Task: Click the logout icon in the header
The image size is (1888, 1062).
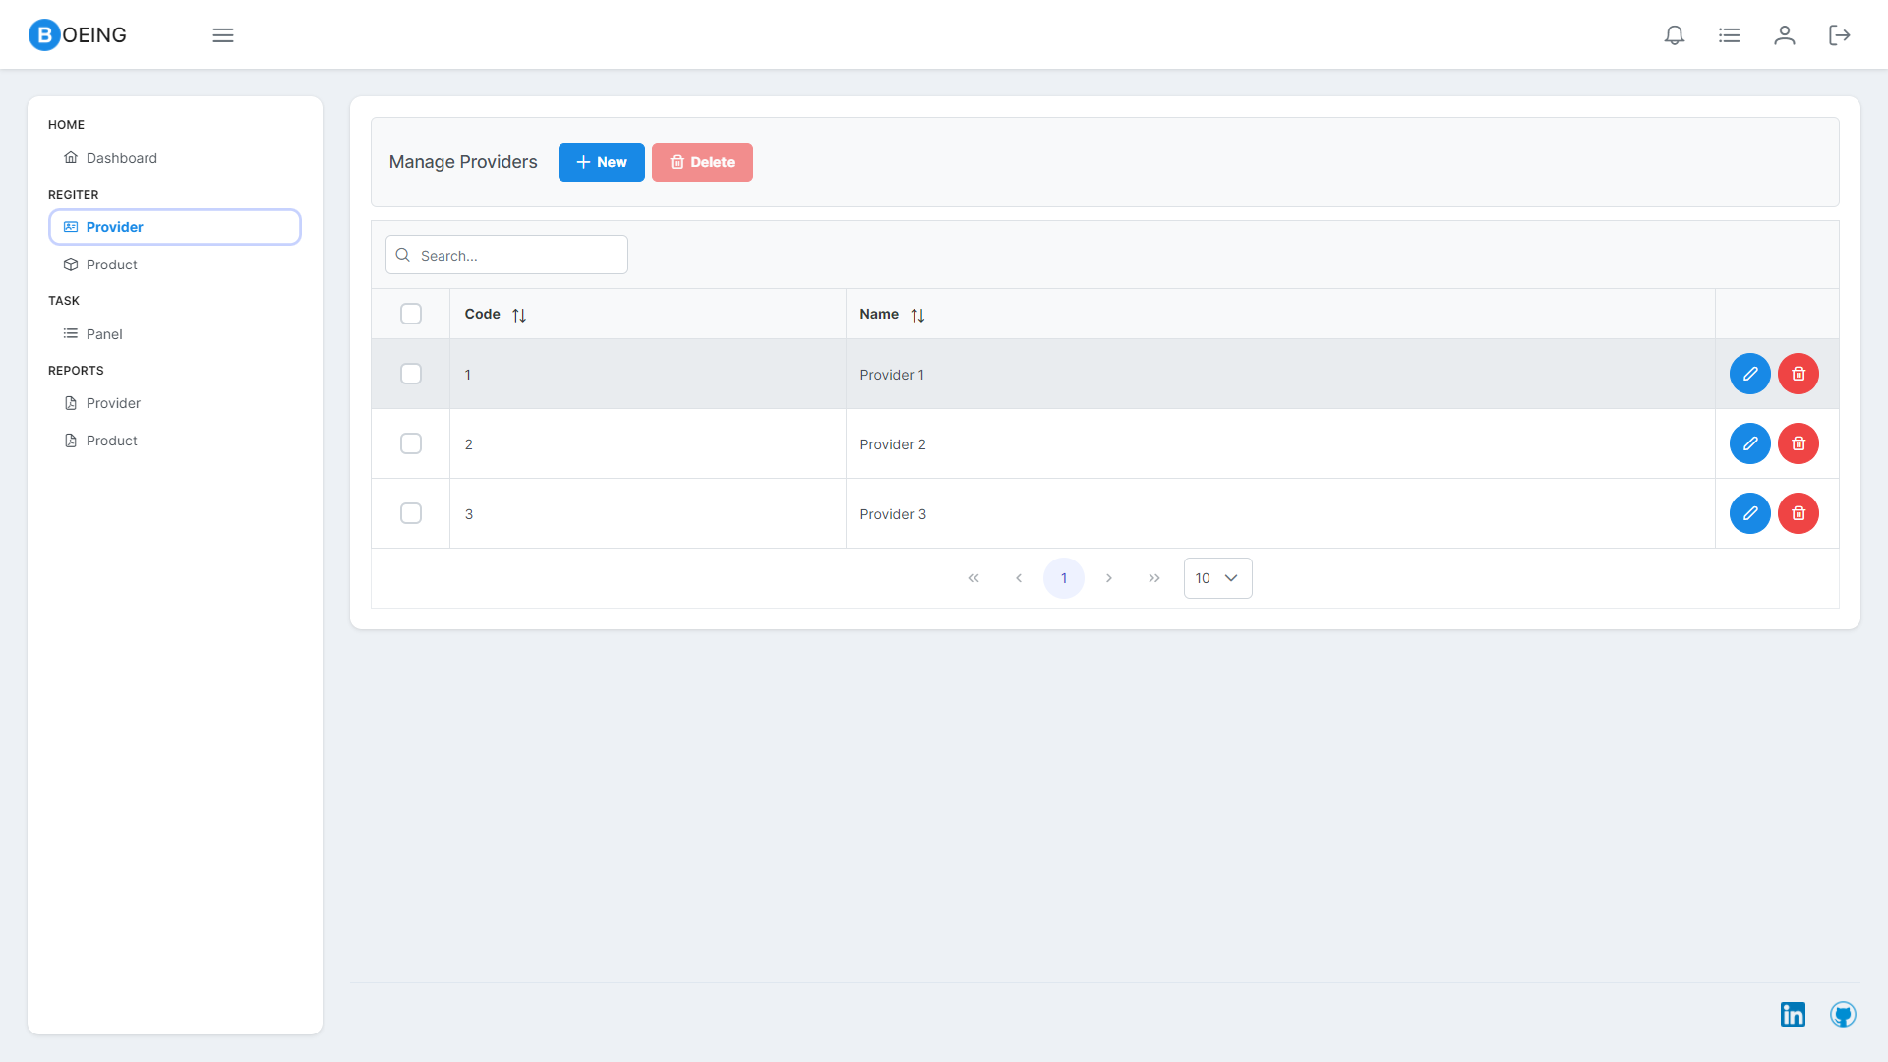Action: pos(1839,34)
